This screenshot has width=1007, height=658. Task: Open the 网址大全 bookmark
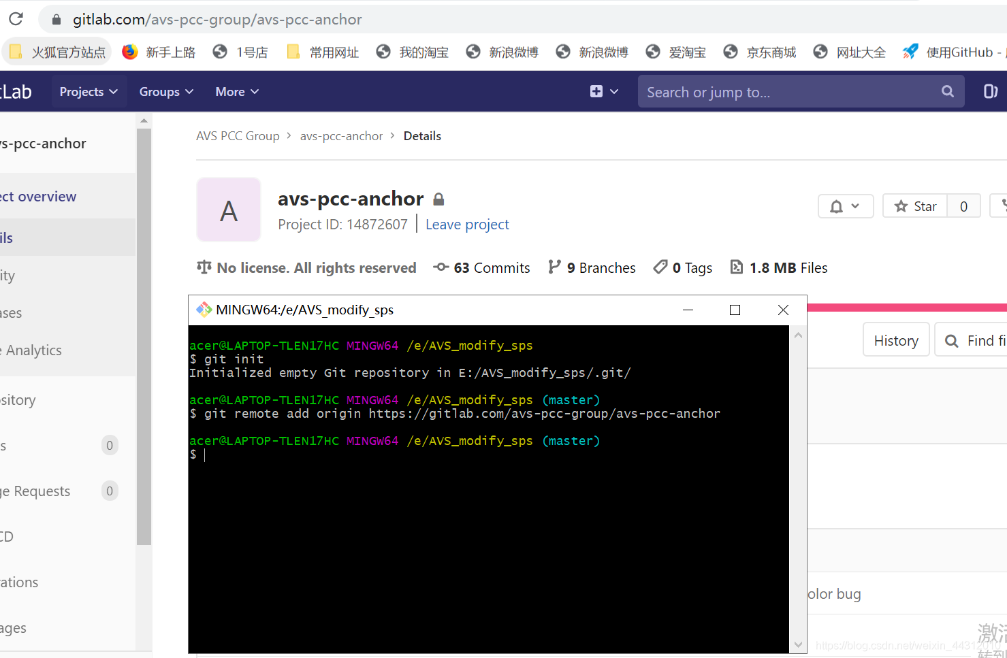(850, 52)
